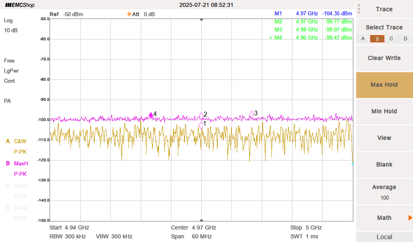The height and width of the screenshot is (242, 413).
Task: Click marker 4 diamond on the trace
Action: coord(151,115)
